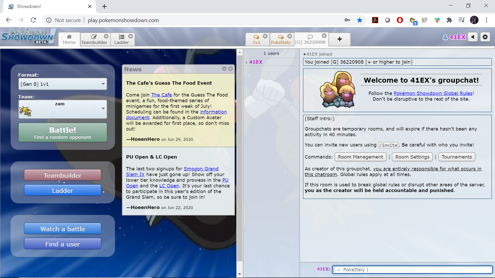
Task: Go back to the previous page
Action: (9, 20)
